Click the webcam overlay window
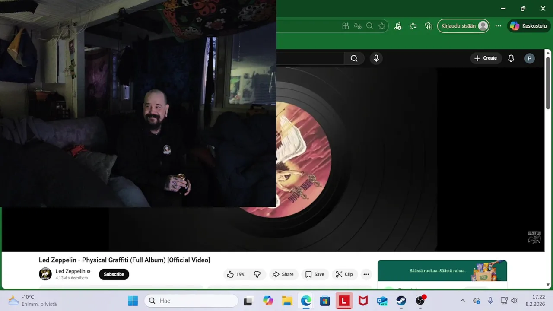Viewport: 553px width, 311px height. point(138,104)
